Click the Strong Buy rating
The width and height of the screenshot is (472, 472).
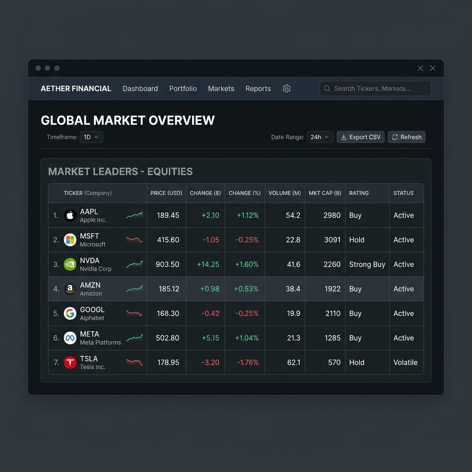[367, 264]
